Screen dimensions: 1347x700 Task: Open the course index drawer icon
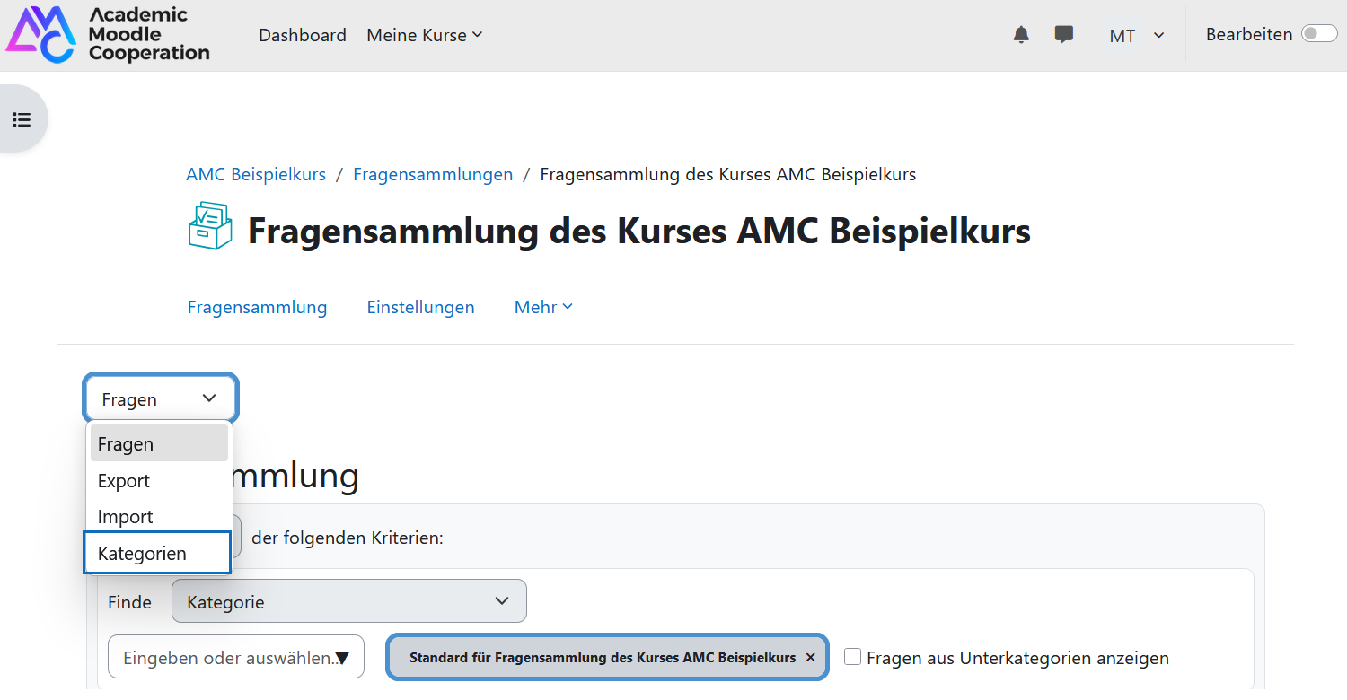[x=22, y=118]
